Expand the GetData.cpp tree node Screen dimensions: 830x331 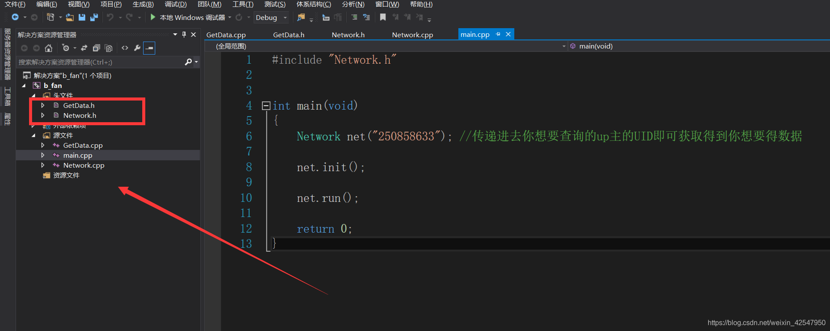click(x=42, y=145)
